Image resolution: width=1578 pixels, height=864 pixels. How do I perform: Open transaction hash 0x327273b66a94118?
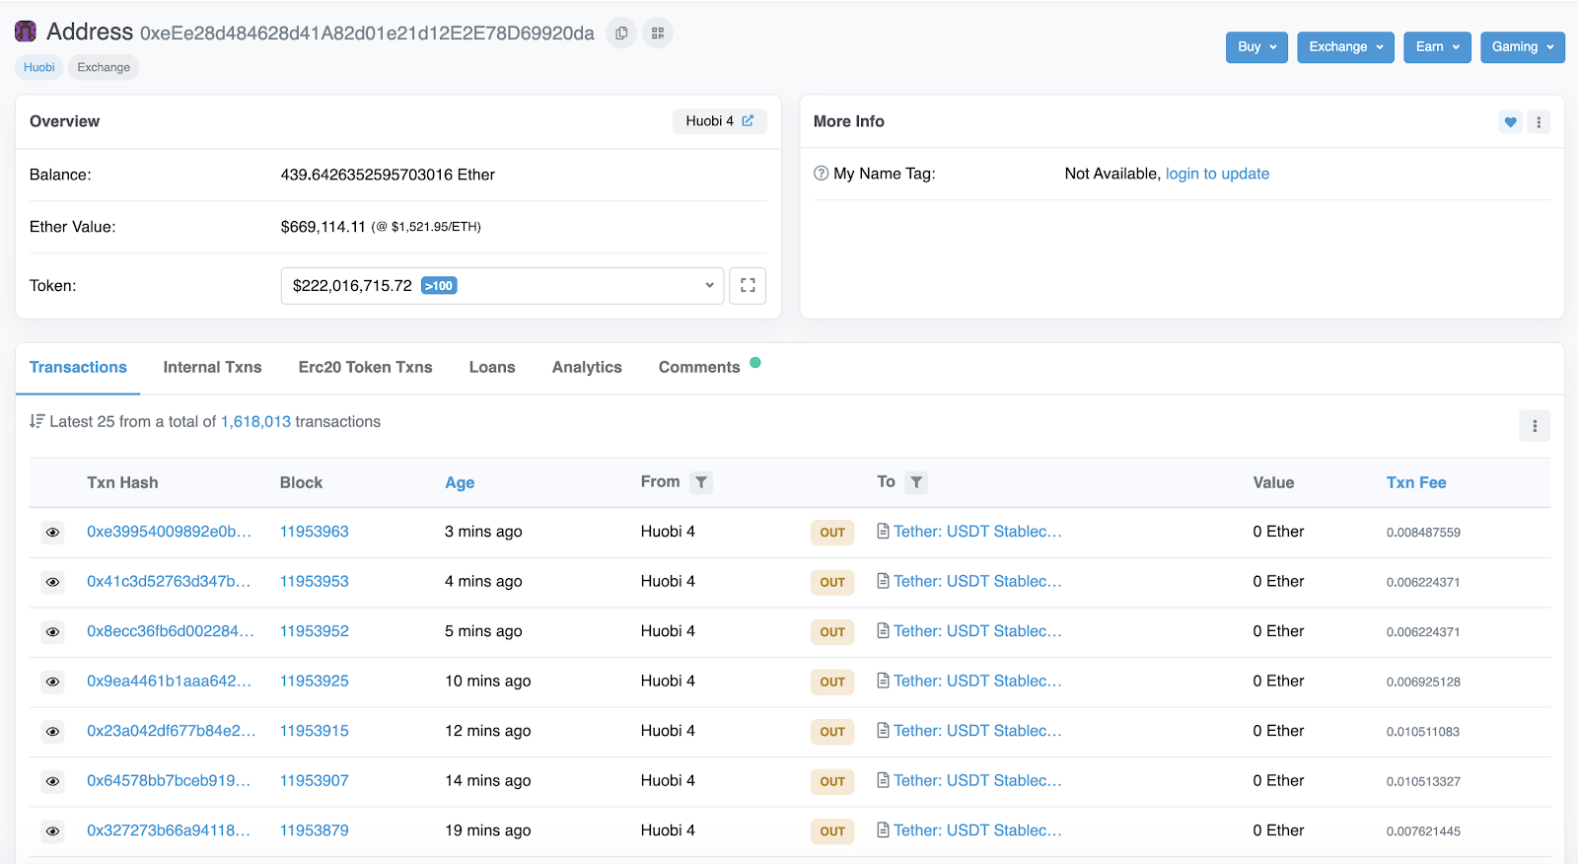pos(169,830)
